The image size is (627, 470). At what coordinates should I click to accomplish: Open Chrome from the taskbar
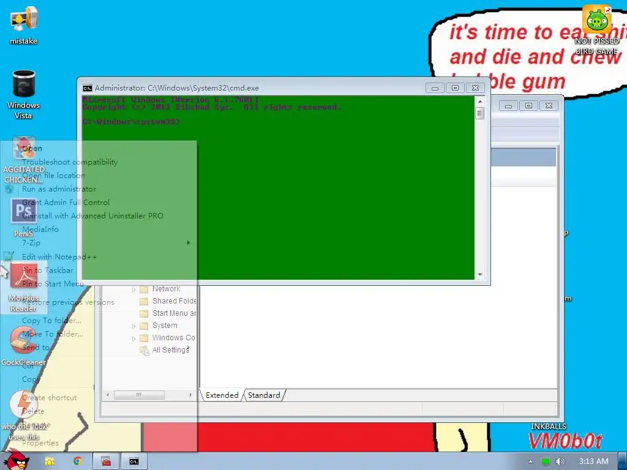pyautogui.click(x=78, y=461)
